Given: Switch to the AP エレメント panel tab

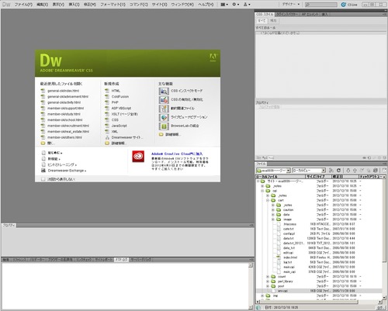Looking at the screenshot, I should [310, 15].
